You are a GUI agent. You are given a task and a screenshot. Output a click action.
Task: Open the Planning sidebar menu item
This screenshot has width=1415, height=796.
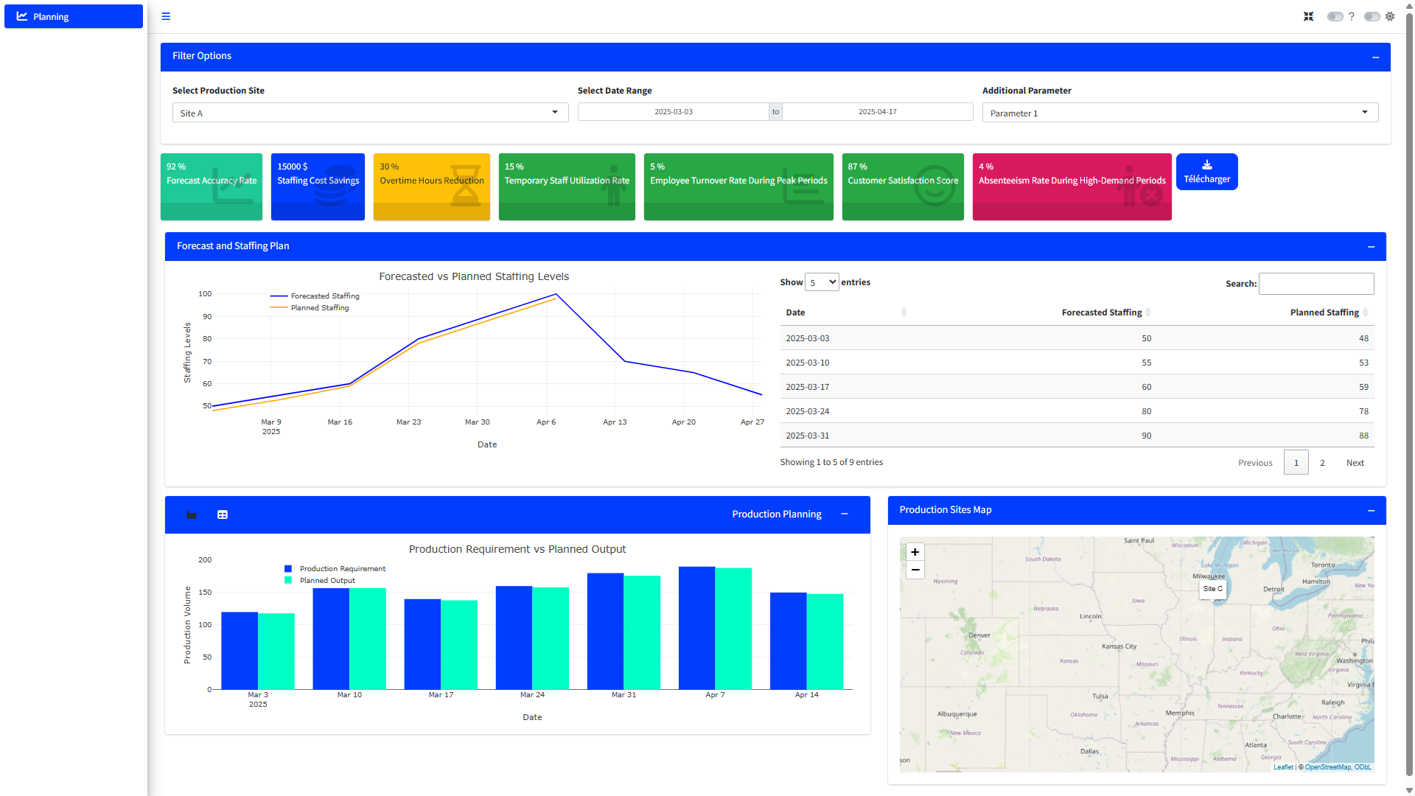click(x=74, y=16)
